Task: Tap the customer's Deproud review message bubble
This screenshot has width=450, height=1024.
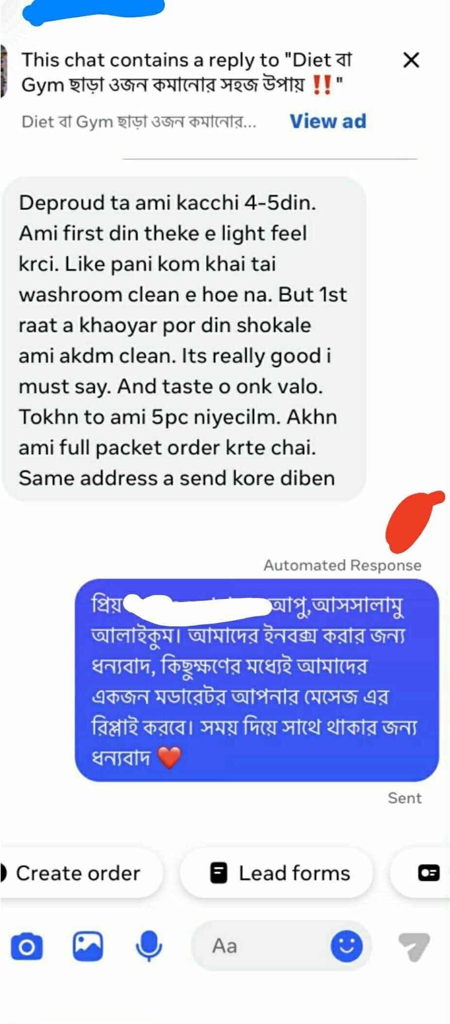Action: [184, 339]
